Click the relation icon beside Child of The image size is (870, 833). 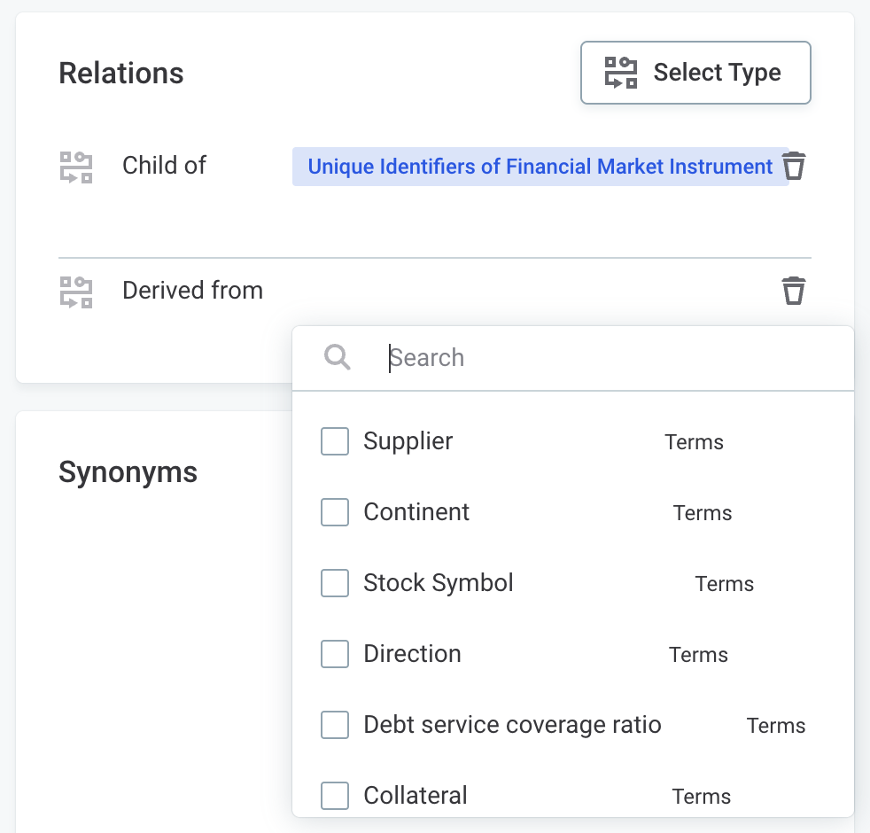76,167
